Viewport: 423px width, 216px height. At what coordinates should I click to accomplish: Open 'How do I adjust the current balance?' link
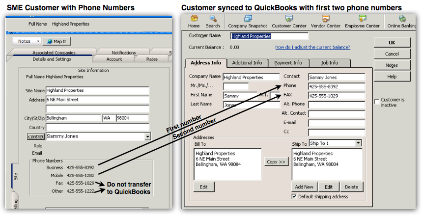(x=312, y=47)
